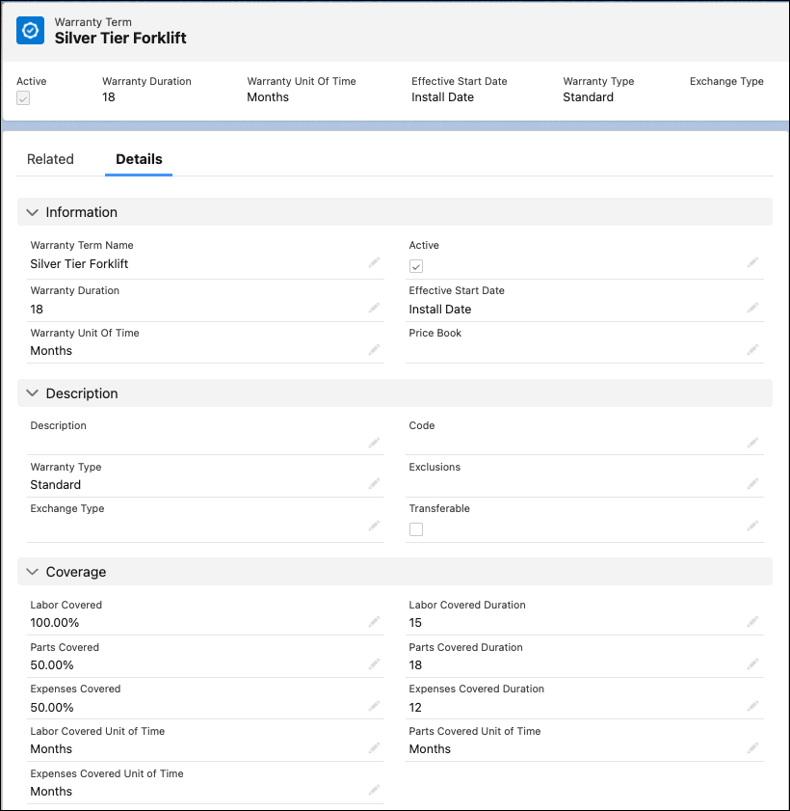Image resolution: width=790 pixels, height=811 pixels.
Task: Click the pencil next to Exclusions
Action: point(753,481)
